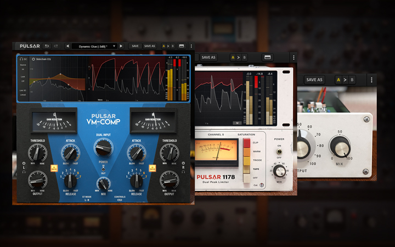This screenshot has height=247, width=395.
Task: Click SAVE AS in VM-Comp toolbar
Action: [x=150, y=46]
